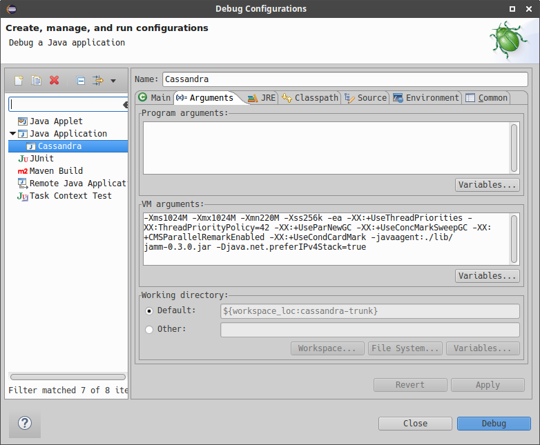Click the Collapse All icon
Image resolution: width=540 pixels, height=445 pixels.
pyautogui.click(x=80, y=81)
